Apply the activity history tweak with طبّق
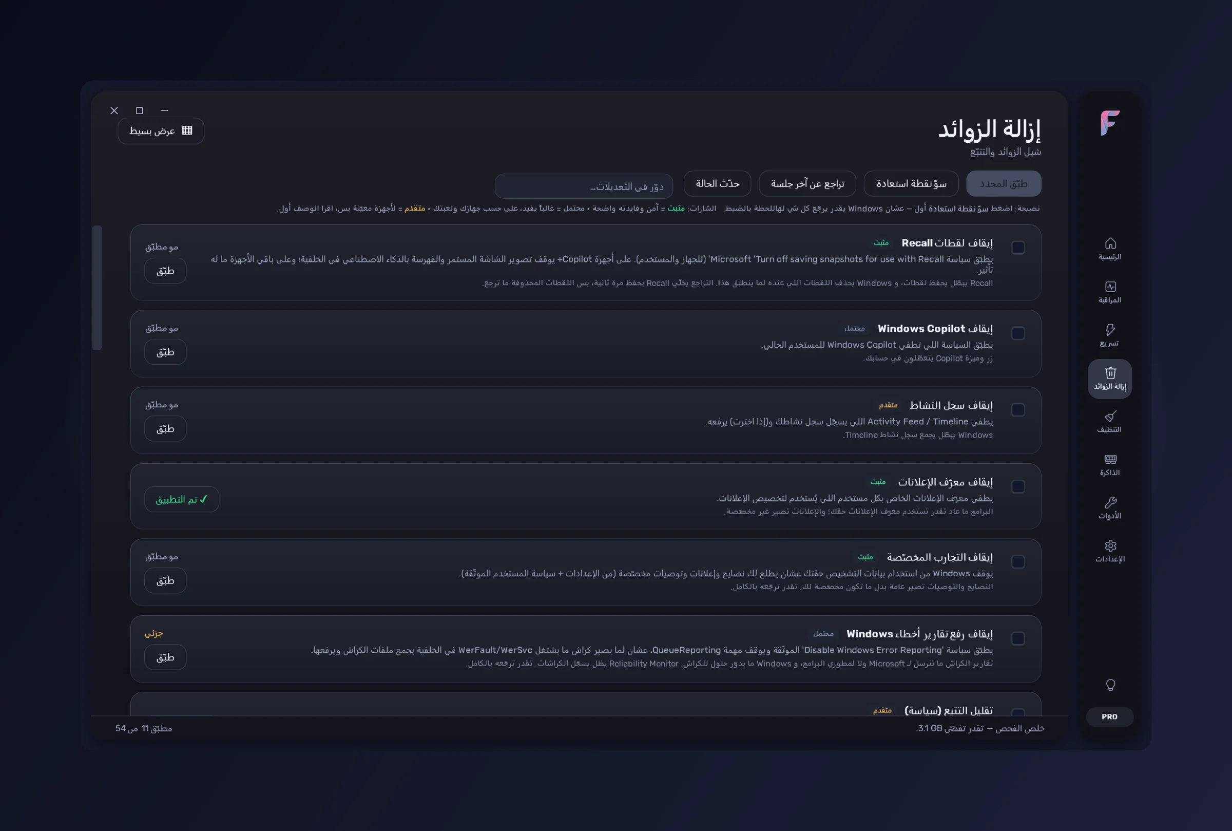The height and width of the screenshot is (831, 1232). coord(165,429)
